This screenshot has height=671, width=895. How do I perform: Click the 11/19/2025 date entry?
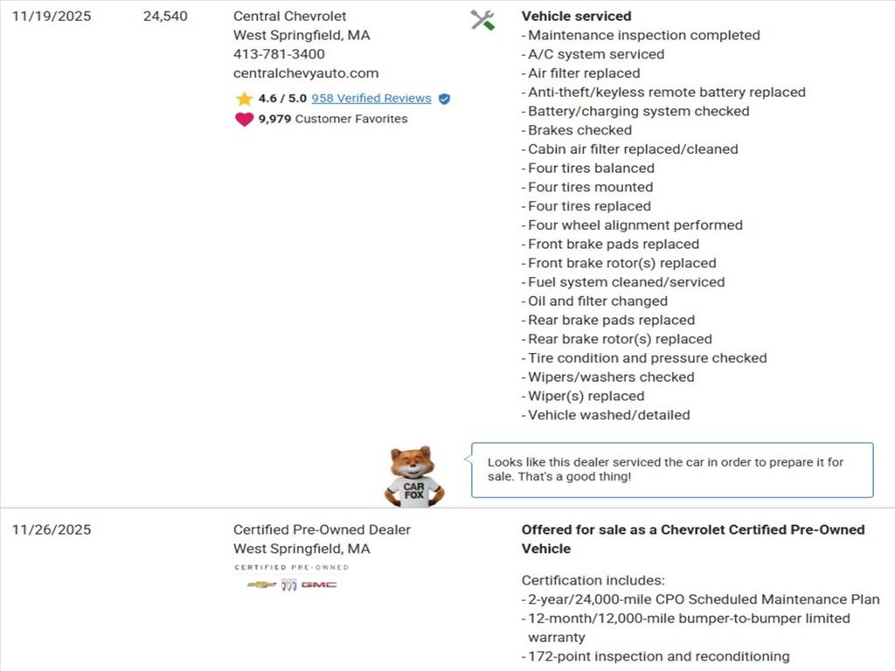tap(52, 16)
